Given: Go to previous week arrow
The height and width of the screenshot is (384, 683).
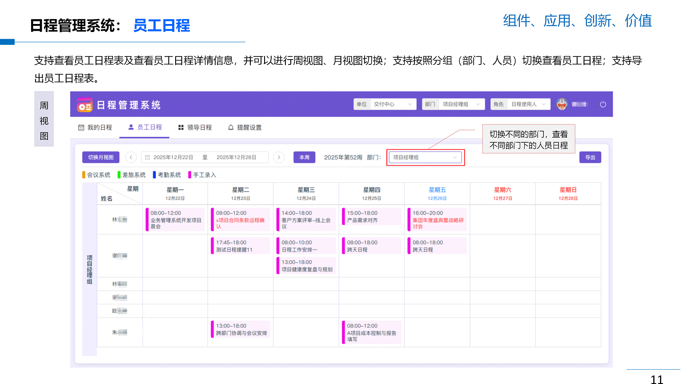Looking at the screenshot, I should tap(131, 157).
